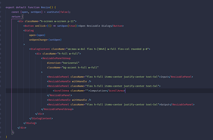
Task: Click the onClick attribute on Button
Action: (x=40, y=26)
